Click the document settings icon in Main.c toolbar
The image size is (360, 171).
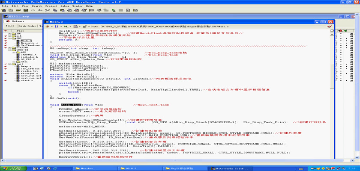pyautogui.click(x=76, y=27)
